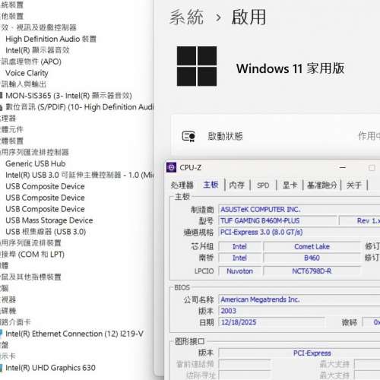This screenshot has height=380, width=380.
Task: Select Intel(R) Ethernet Connection (12) I219-V
Action: [x=74, y=334]
